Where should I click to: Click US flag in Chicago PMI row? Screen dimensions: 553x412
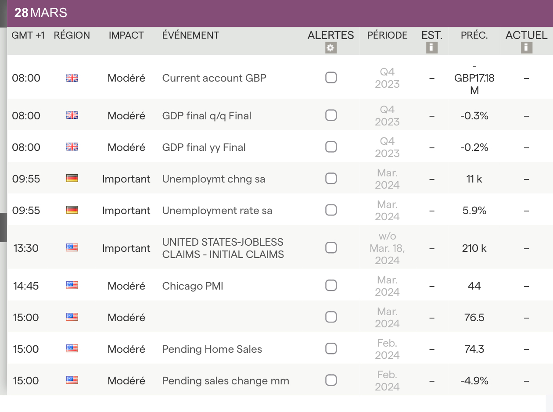pyautogui.click(x=72, y=286)
